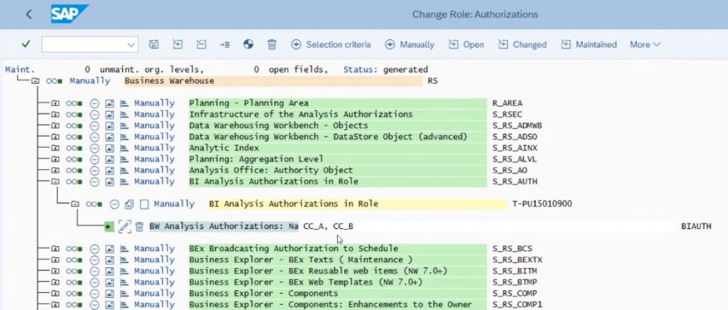This screenshot has width=728, height=310.
Task: Expand Data Warehousing Workbench - Objects node
Action: point(55,125)
